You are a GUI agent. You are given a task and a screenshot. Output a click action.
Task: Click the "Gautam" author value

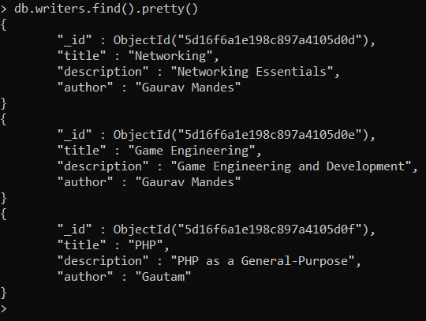point(163,277)
